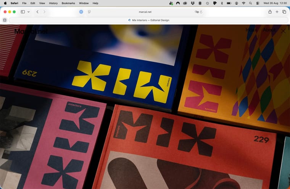290x189 pixels.
Task: Click the Bluetooth status icon
Action: 222,3
